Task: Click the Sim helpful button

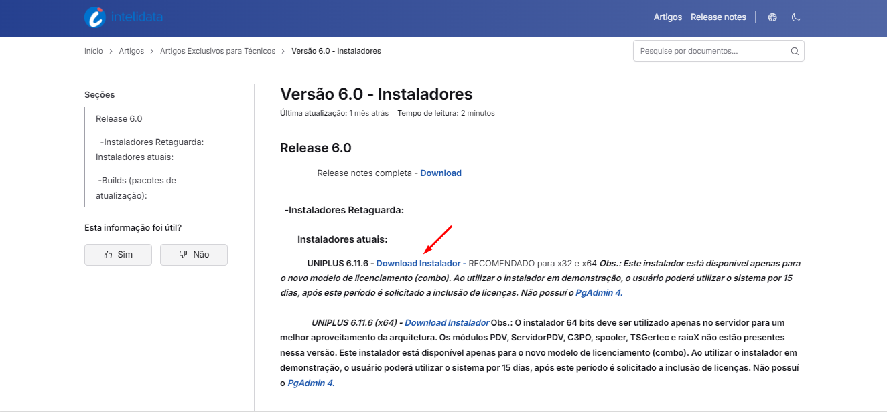Action: pyautogui.click(x=118, y=255)
